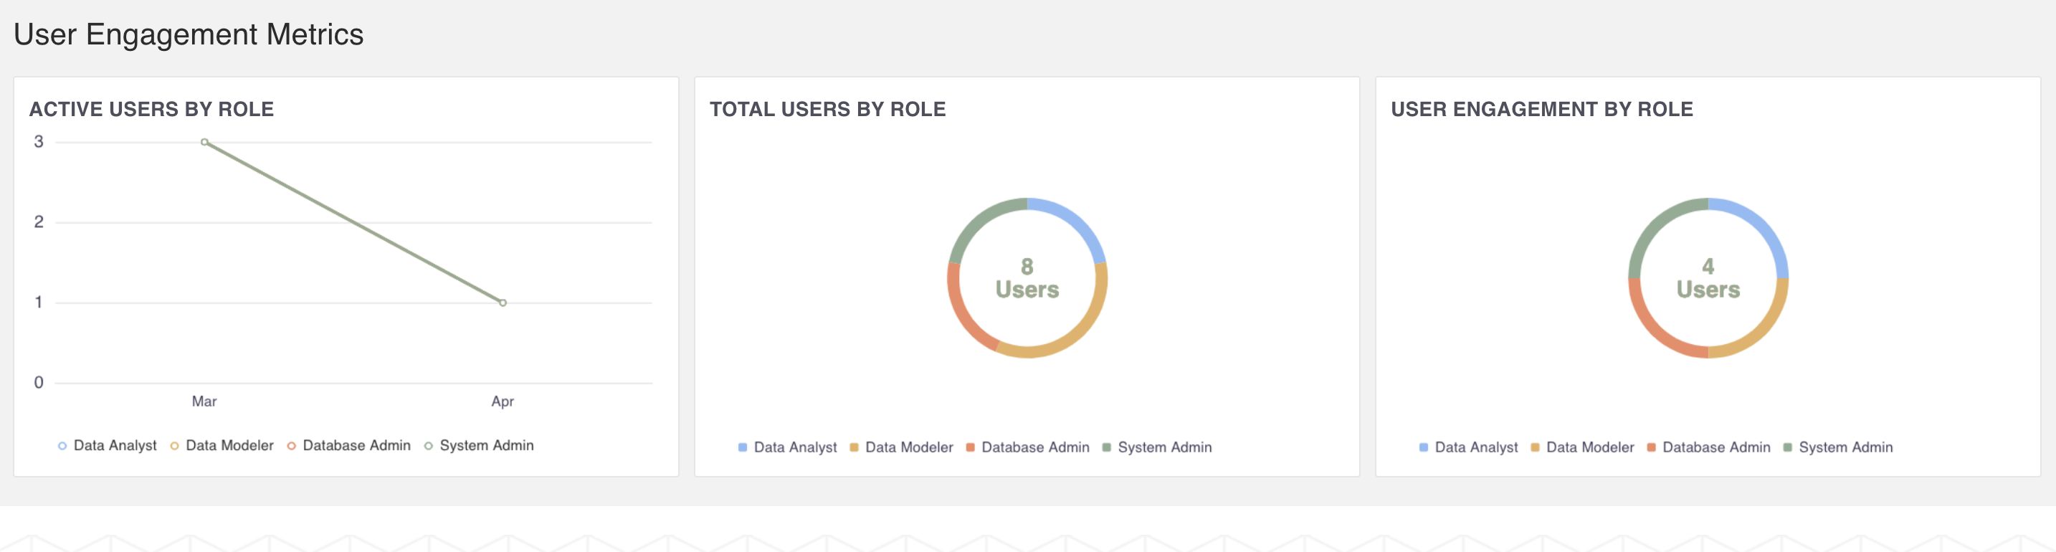
Task: Toggle Data Analyst in User Engagement legend
Action: (x=1469, y=447)
